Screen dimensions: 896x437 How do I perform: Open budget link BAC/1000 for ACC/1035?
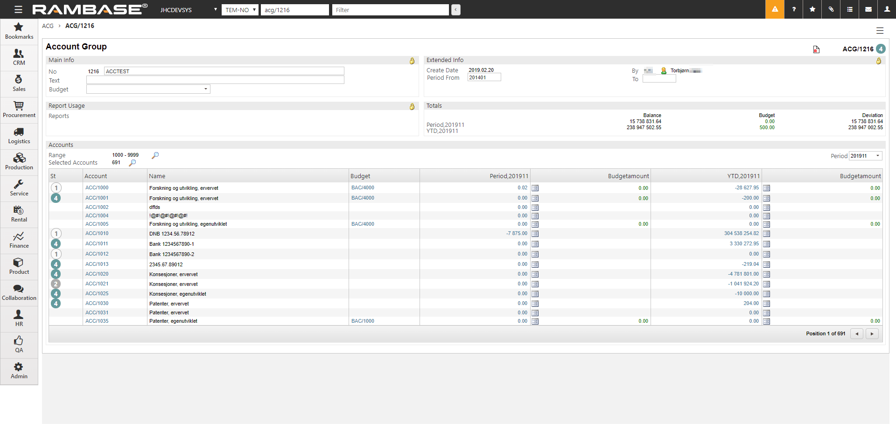point(363,321)
